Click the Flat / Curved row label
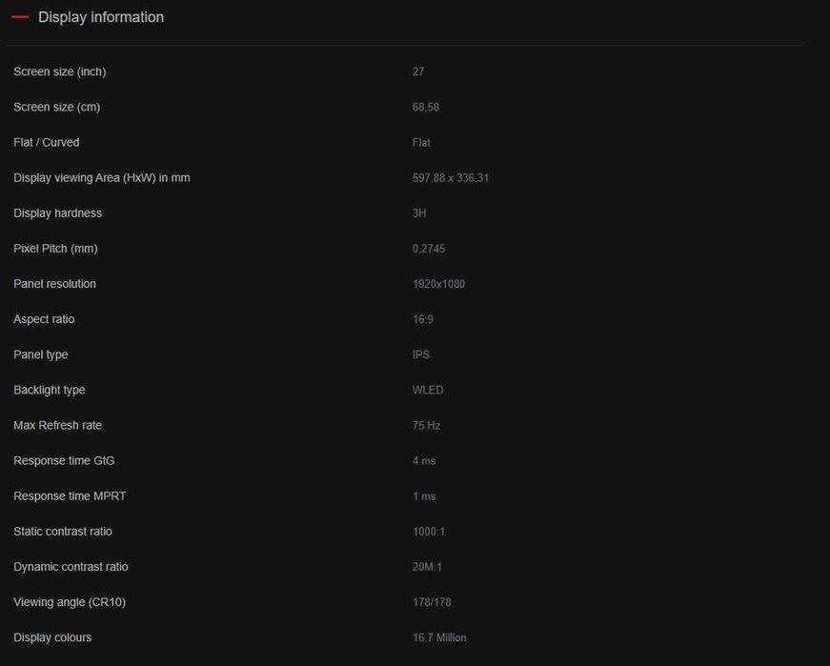This screenshot has width=830, height=666. (x=47, y=143)
